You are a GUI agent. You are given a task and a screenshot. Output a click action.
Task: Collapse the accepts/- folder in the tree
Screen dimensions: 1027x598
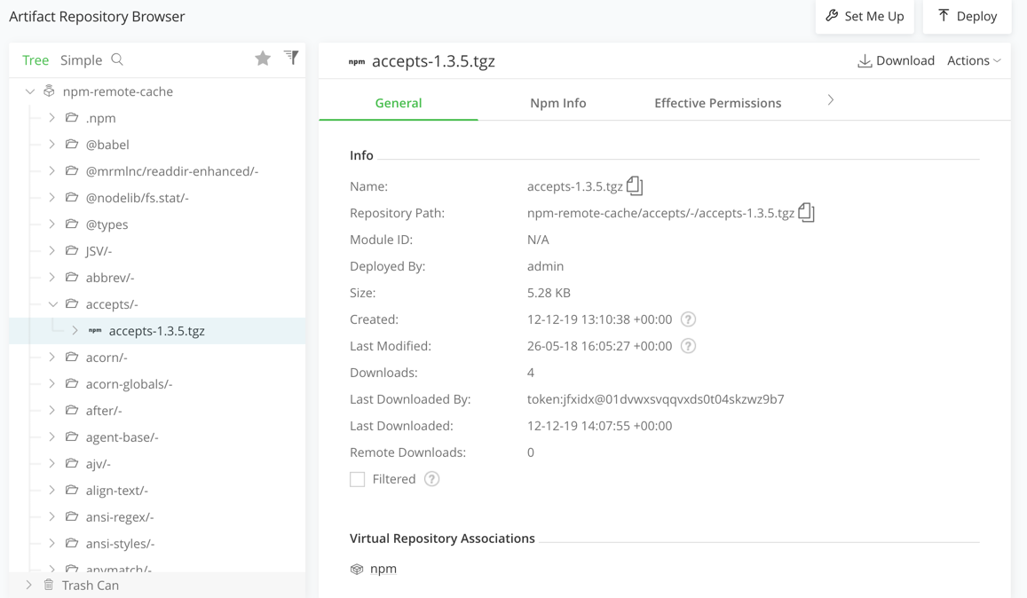pos(52,303)
